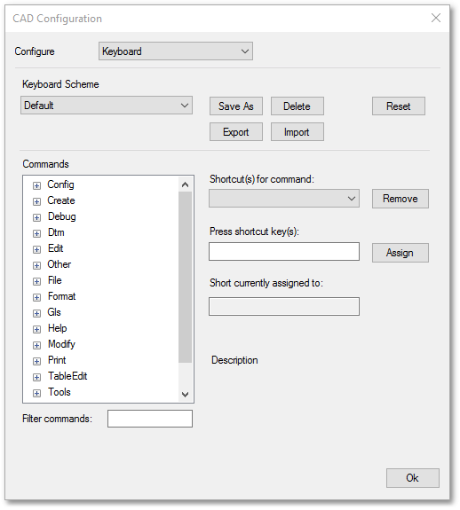Expand the Dtm command group
The width and height of the screenshot is (460, 510).
[x=36, y=233]
